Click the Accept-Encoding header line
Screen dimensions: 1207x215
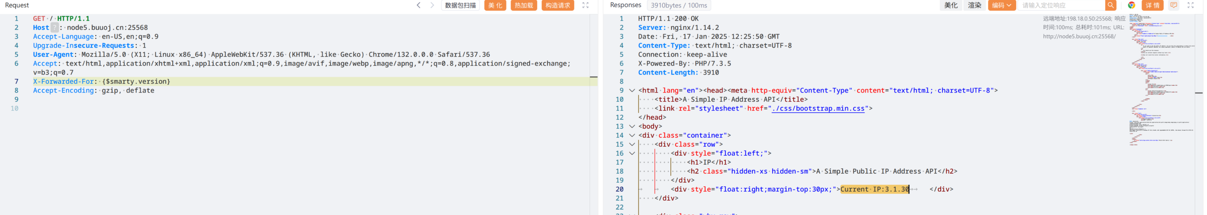[x=94, y=90]
